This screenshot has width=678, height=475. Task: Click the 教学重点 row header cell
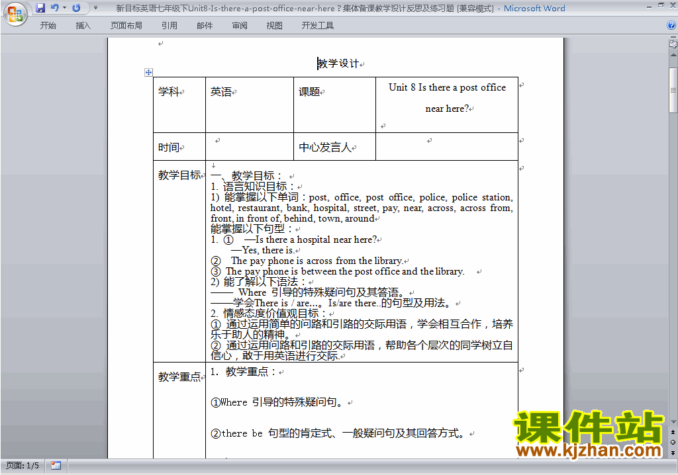point(179,411)
